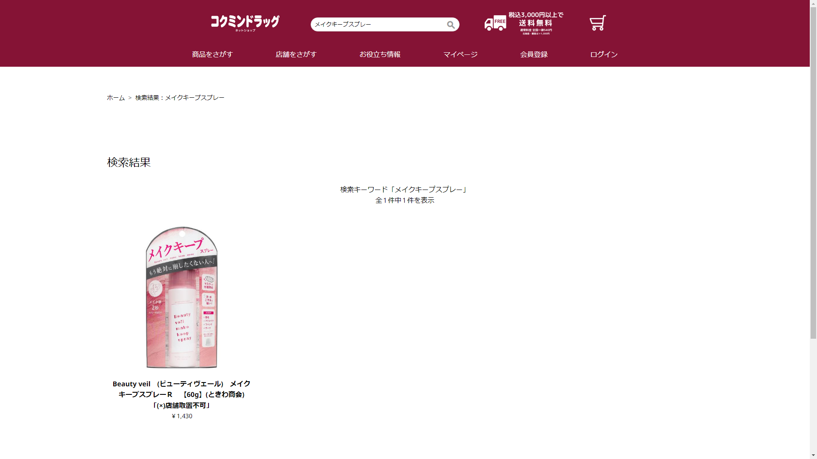The height and width of the screenshot is (459, 817).
Task: Click the vertical page scrollbar thumb
Action: pos(813,173)
